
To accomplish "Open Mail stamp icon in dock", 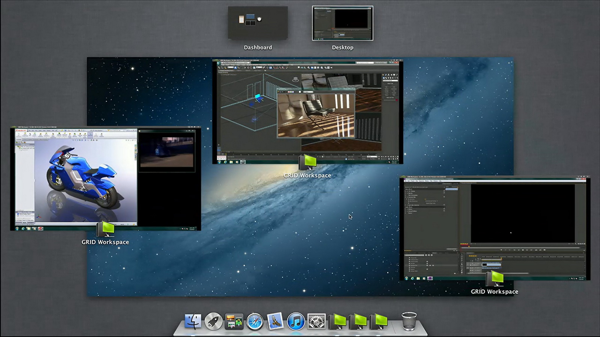I will point(275,321).
